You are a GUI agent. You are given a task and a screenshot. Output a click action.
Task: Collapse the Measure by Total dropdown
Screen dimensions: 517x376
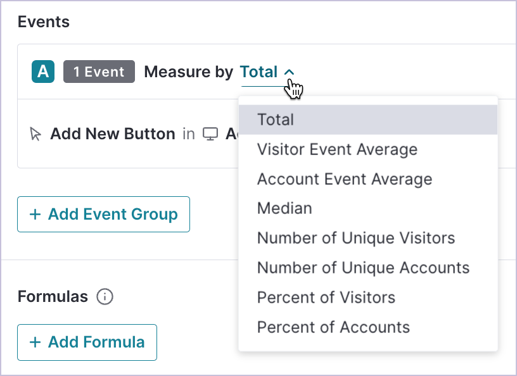point(267,72)
